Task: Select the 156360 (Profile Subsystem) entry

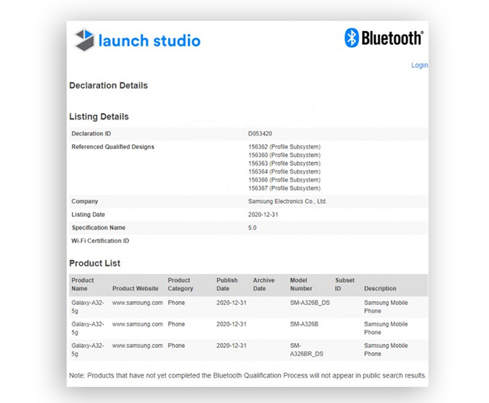Action: [x=284, y=155]
